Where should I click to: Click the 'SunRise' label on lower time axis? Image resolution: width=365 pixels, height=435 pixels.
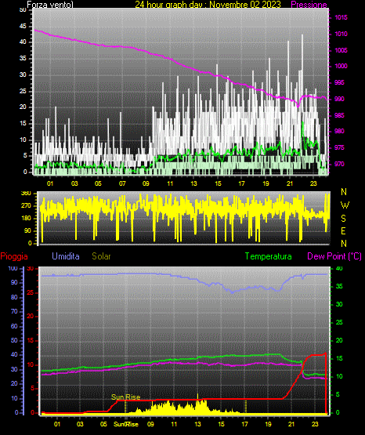coord(126,424)
